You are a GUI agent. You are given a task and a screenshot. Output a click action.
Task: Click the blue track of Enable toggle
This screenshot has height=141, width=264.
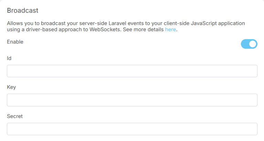click(245, 44)
